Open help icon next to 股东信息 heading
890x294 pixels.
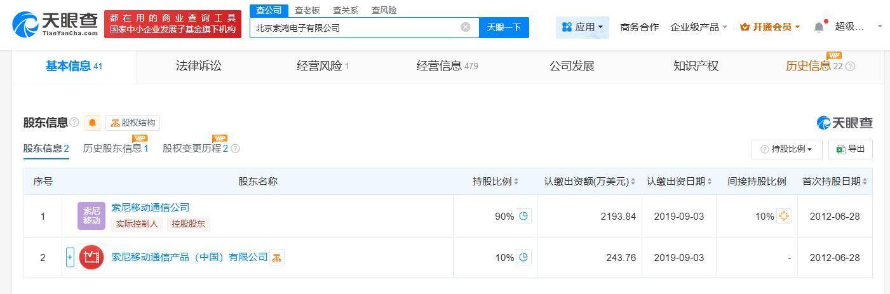(74, 123)
